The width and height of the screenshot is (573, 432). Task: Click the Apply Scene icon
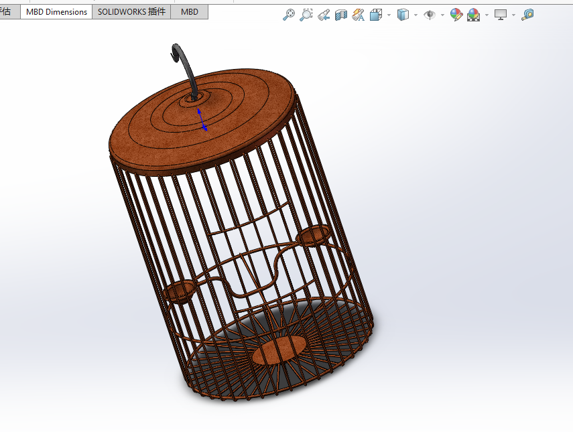click(x=474, y=14)
